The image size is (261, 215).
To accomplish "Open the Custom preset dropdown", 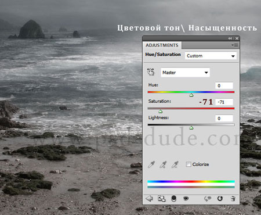I will tap(211, 56).
